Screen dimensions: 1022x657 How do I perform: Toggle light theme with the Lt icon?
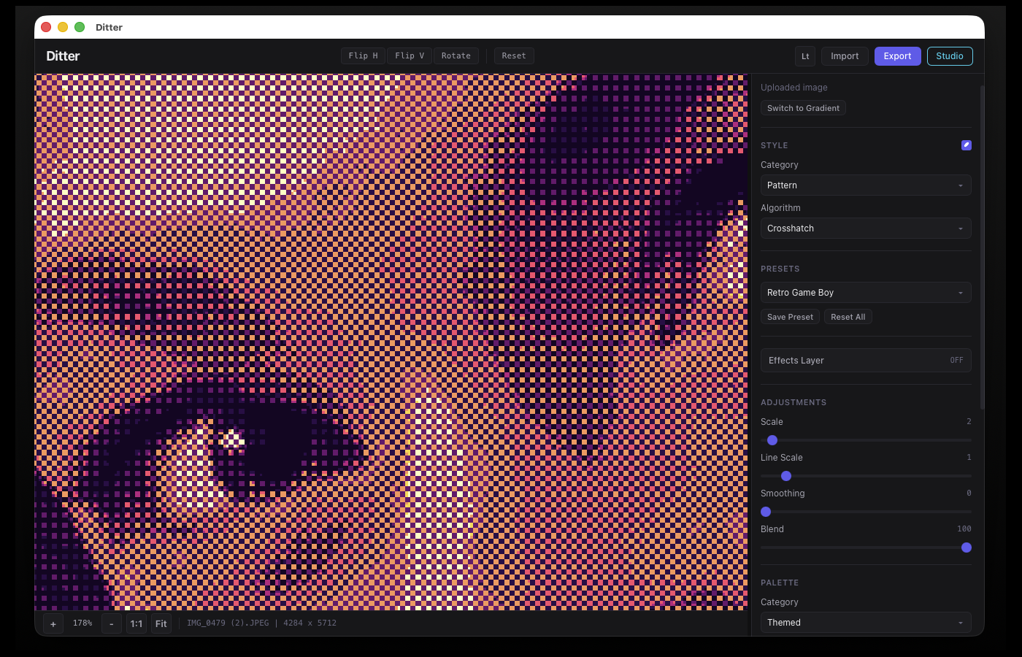click(x=805, y=55)
